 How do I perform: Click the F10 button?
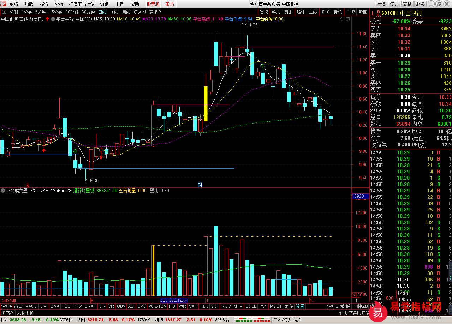[x=326, y=12]
